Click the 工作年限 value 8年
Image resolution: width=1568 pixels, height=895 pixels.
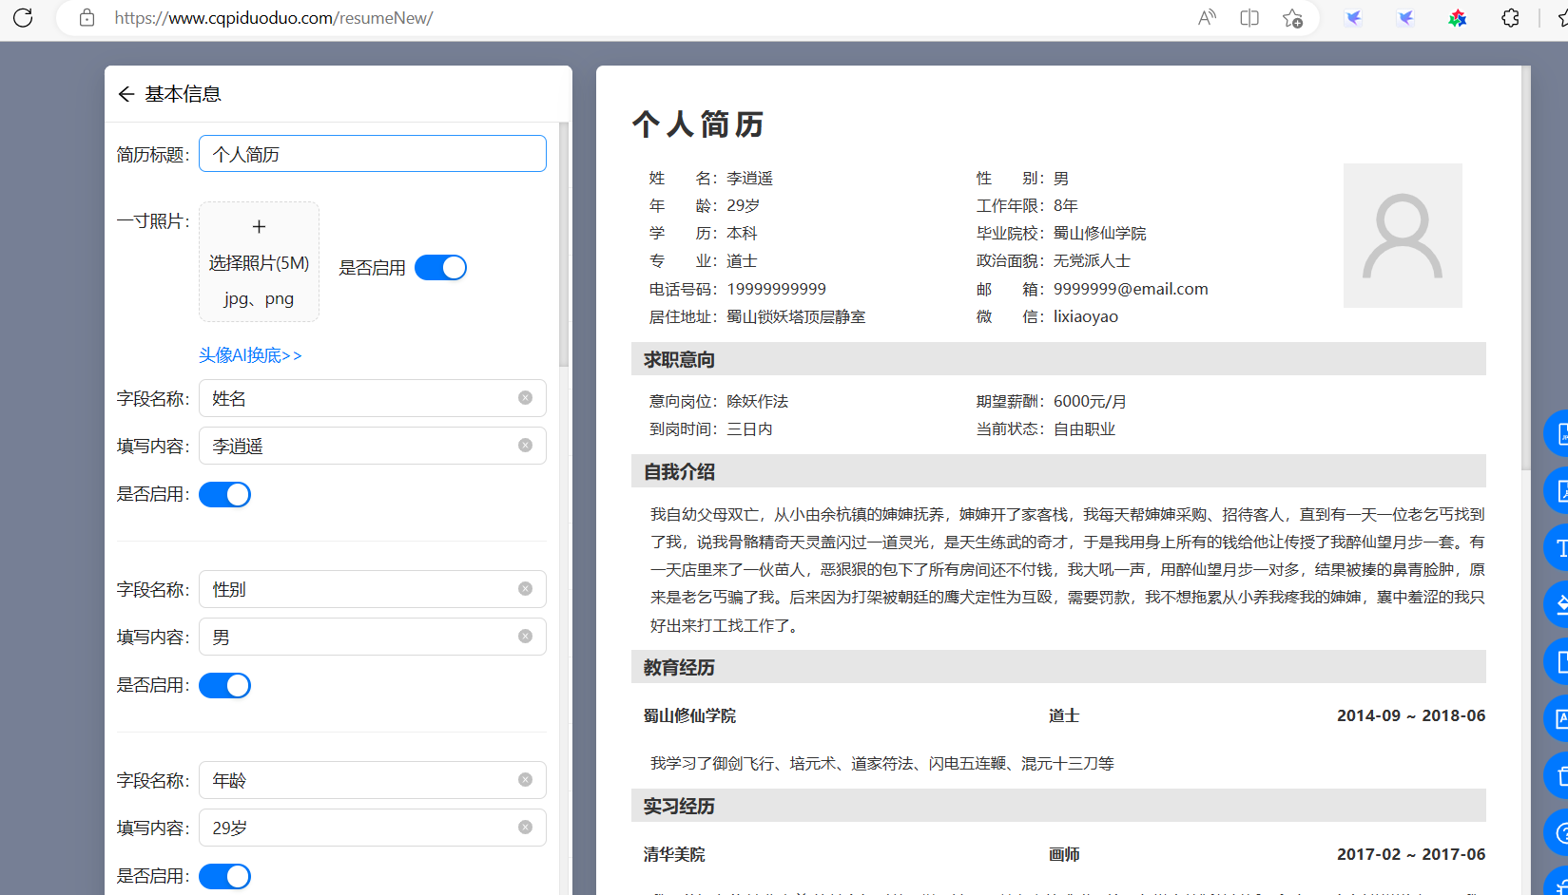click(1066, 205)
